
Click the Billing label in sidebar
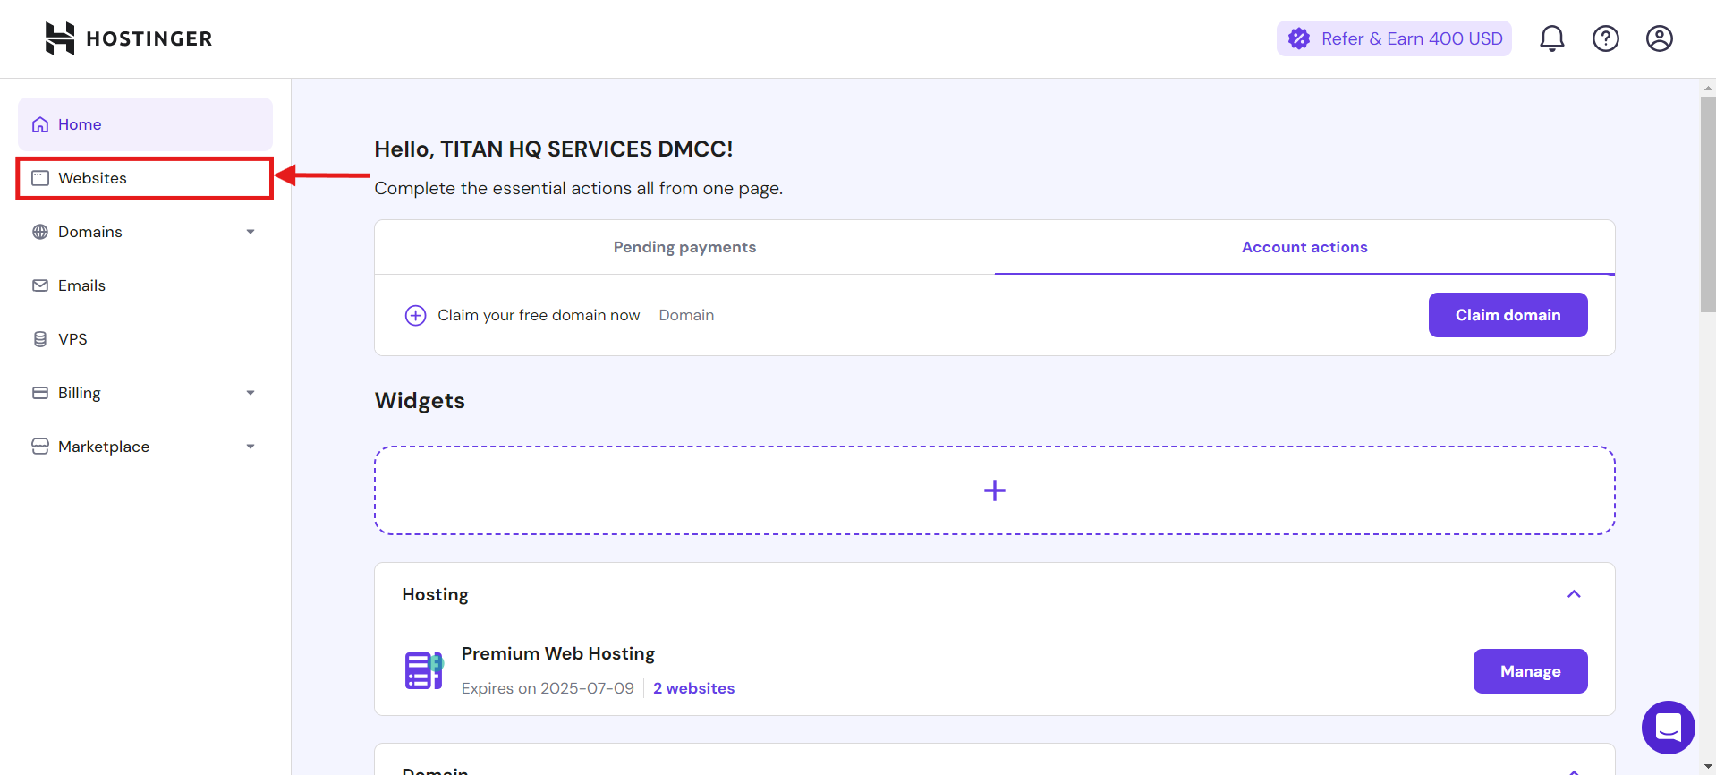80,393
